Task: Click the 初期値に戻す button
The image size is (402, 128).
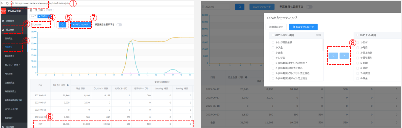Action: coord(276,27)
